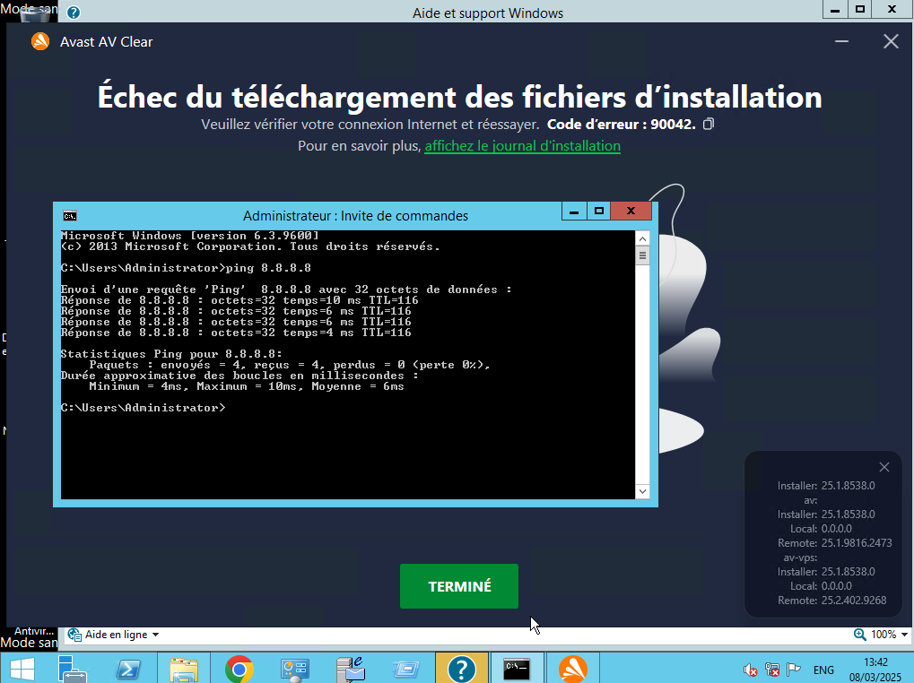Click the TERMINÉ button

458,586
